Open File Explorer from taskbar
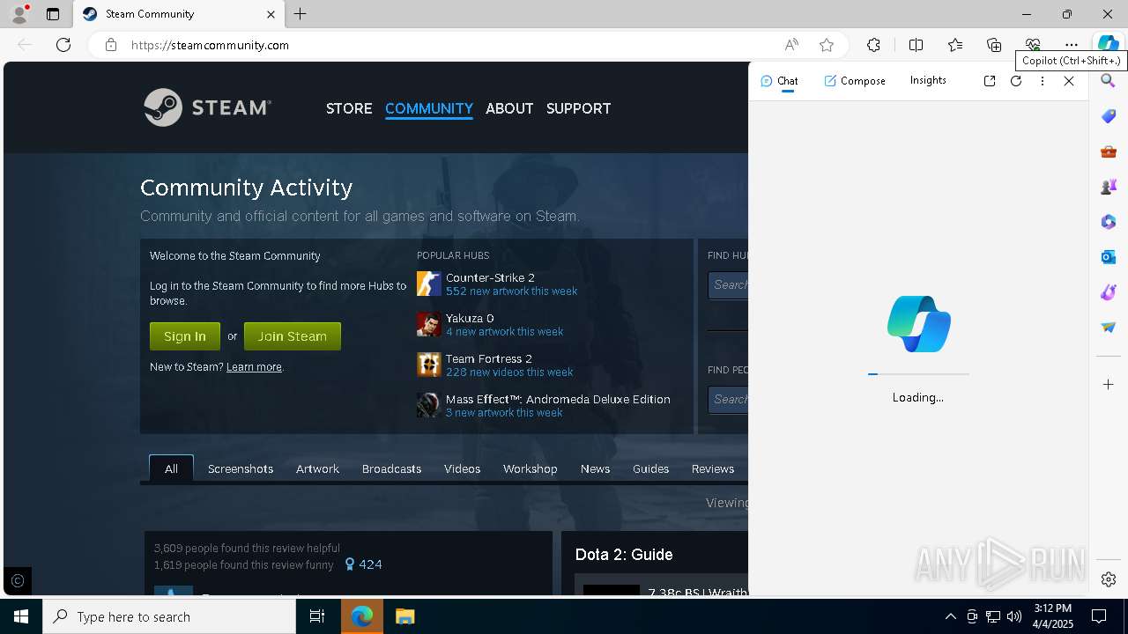 click(404, 616)
